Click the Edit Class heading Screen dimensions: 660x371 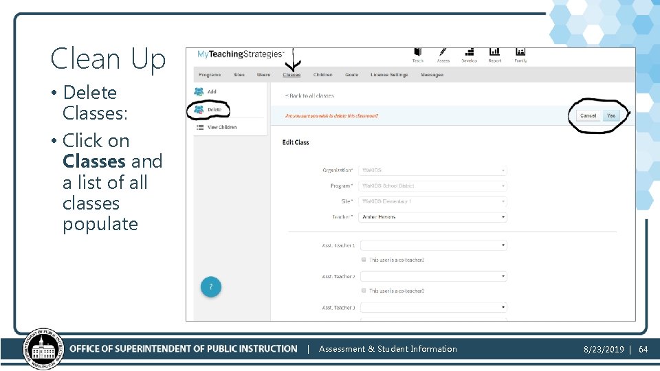coord(296,143)
